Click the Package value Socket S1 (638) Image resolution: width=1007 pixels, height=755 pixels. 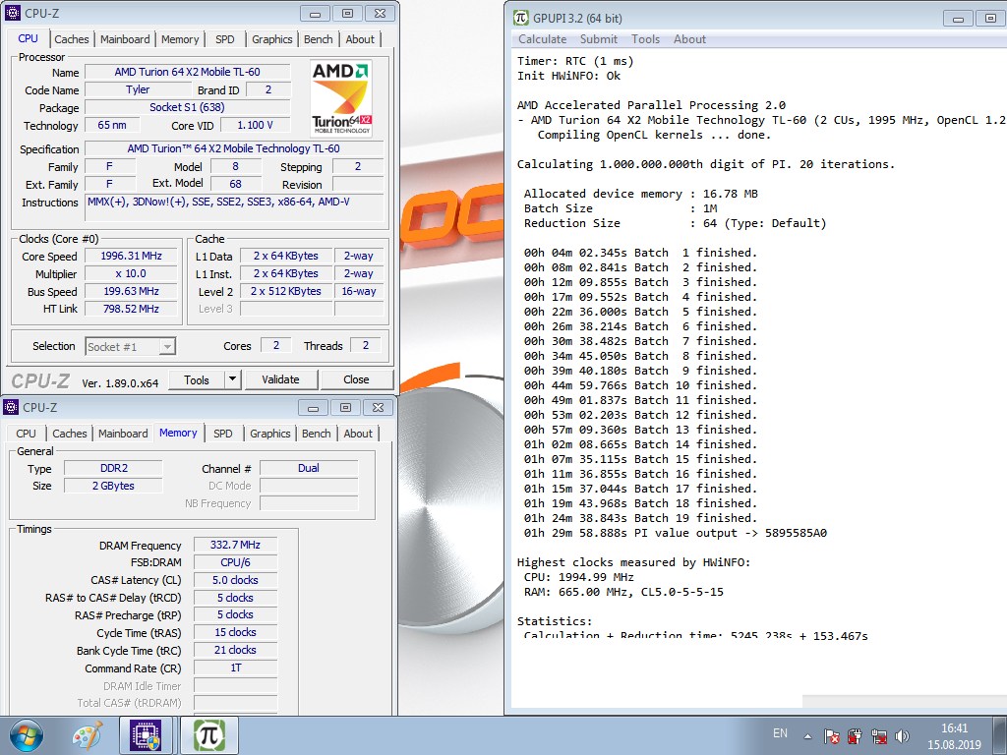188,107
